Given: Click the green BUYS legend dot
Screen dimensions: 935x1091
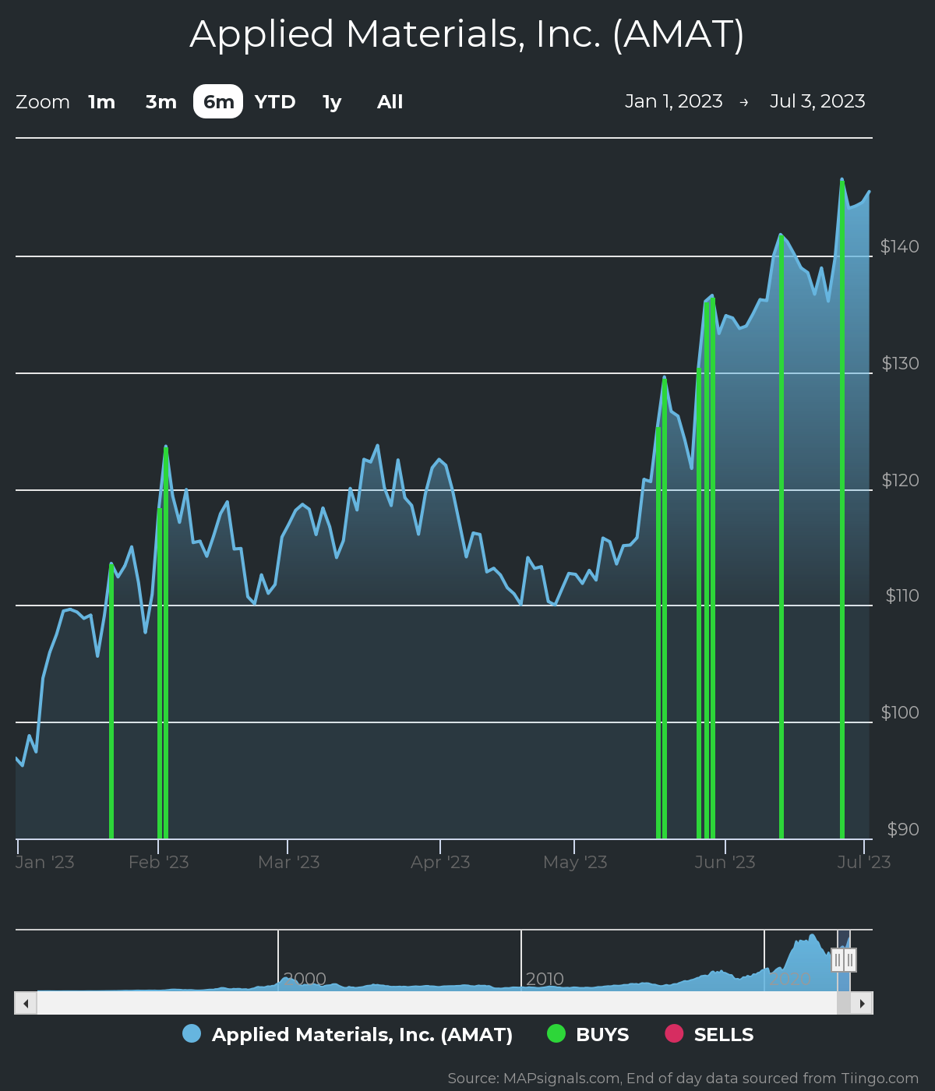Looking at the screenshot, I should [x=556, y=1033].
